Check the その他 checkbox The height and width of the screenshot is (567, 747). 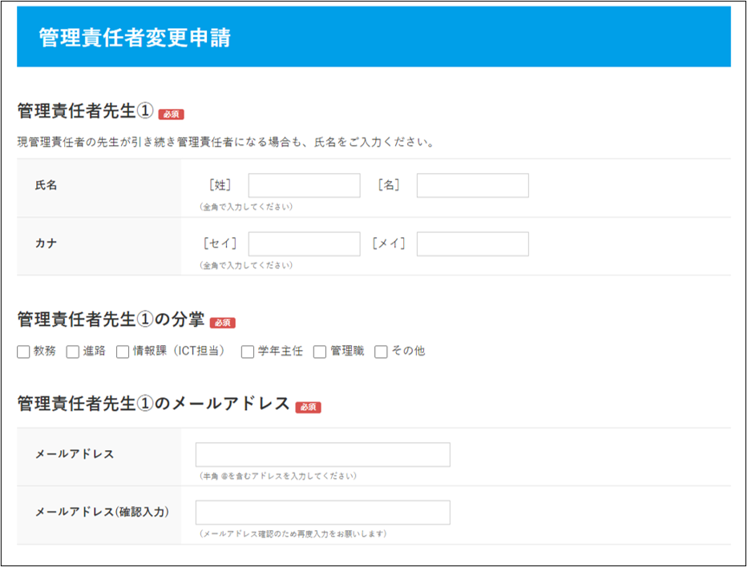(x=382, y=352)
